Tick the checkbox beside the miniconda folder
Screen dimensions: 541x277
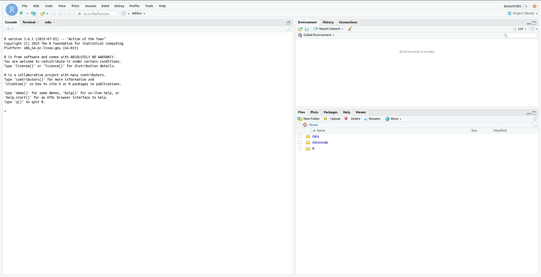[299, 142]
